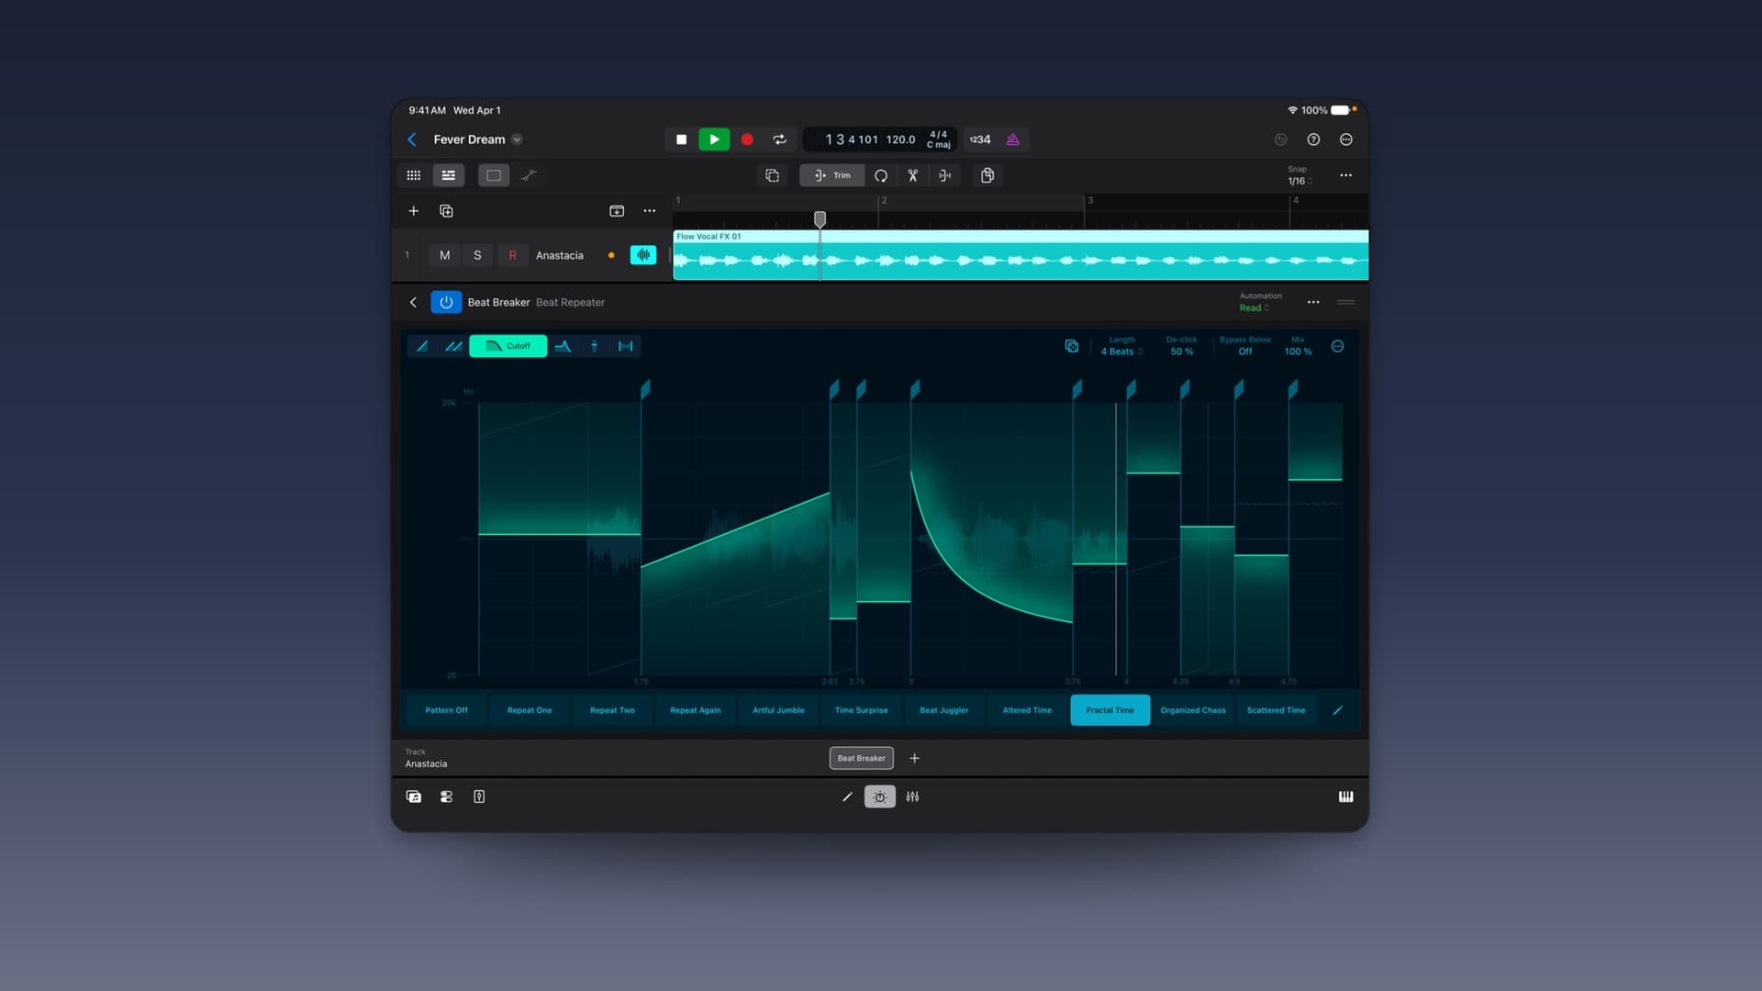
Task: Add a plug-in with the plus button
Action: 915,758
